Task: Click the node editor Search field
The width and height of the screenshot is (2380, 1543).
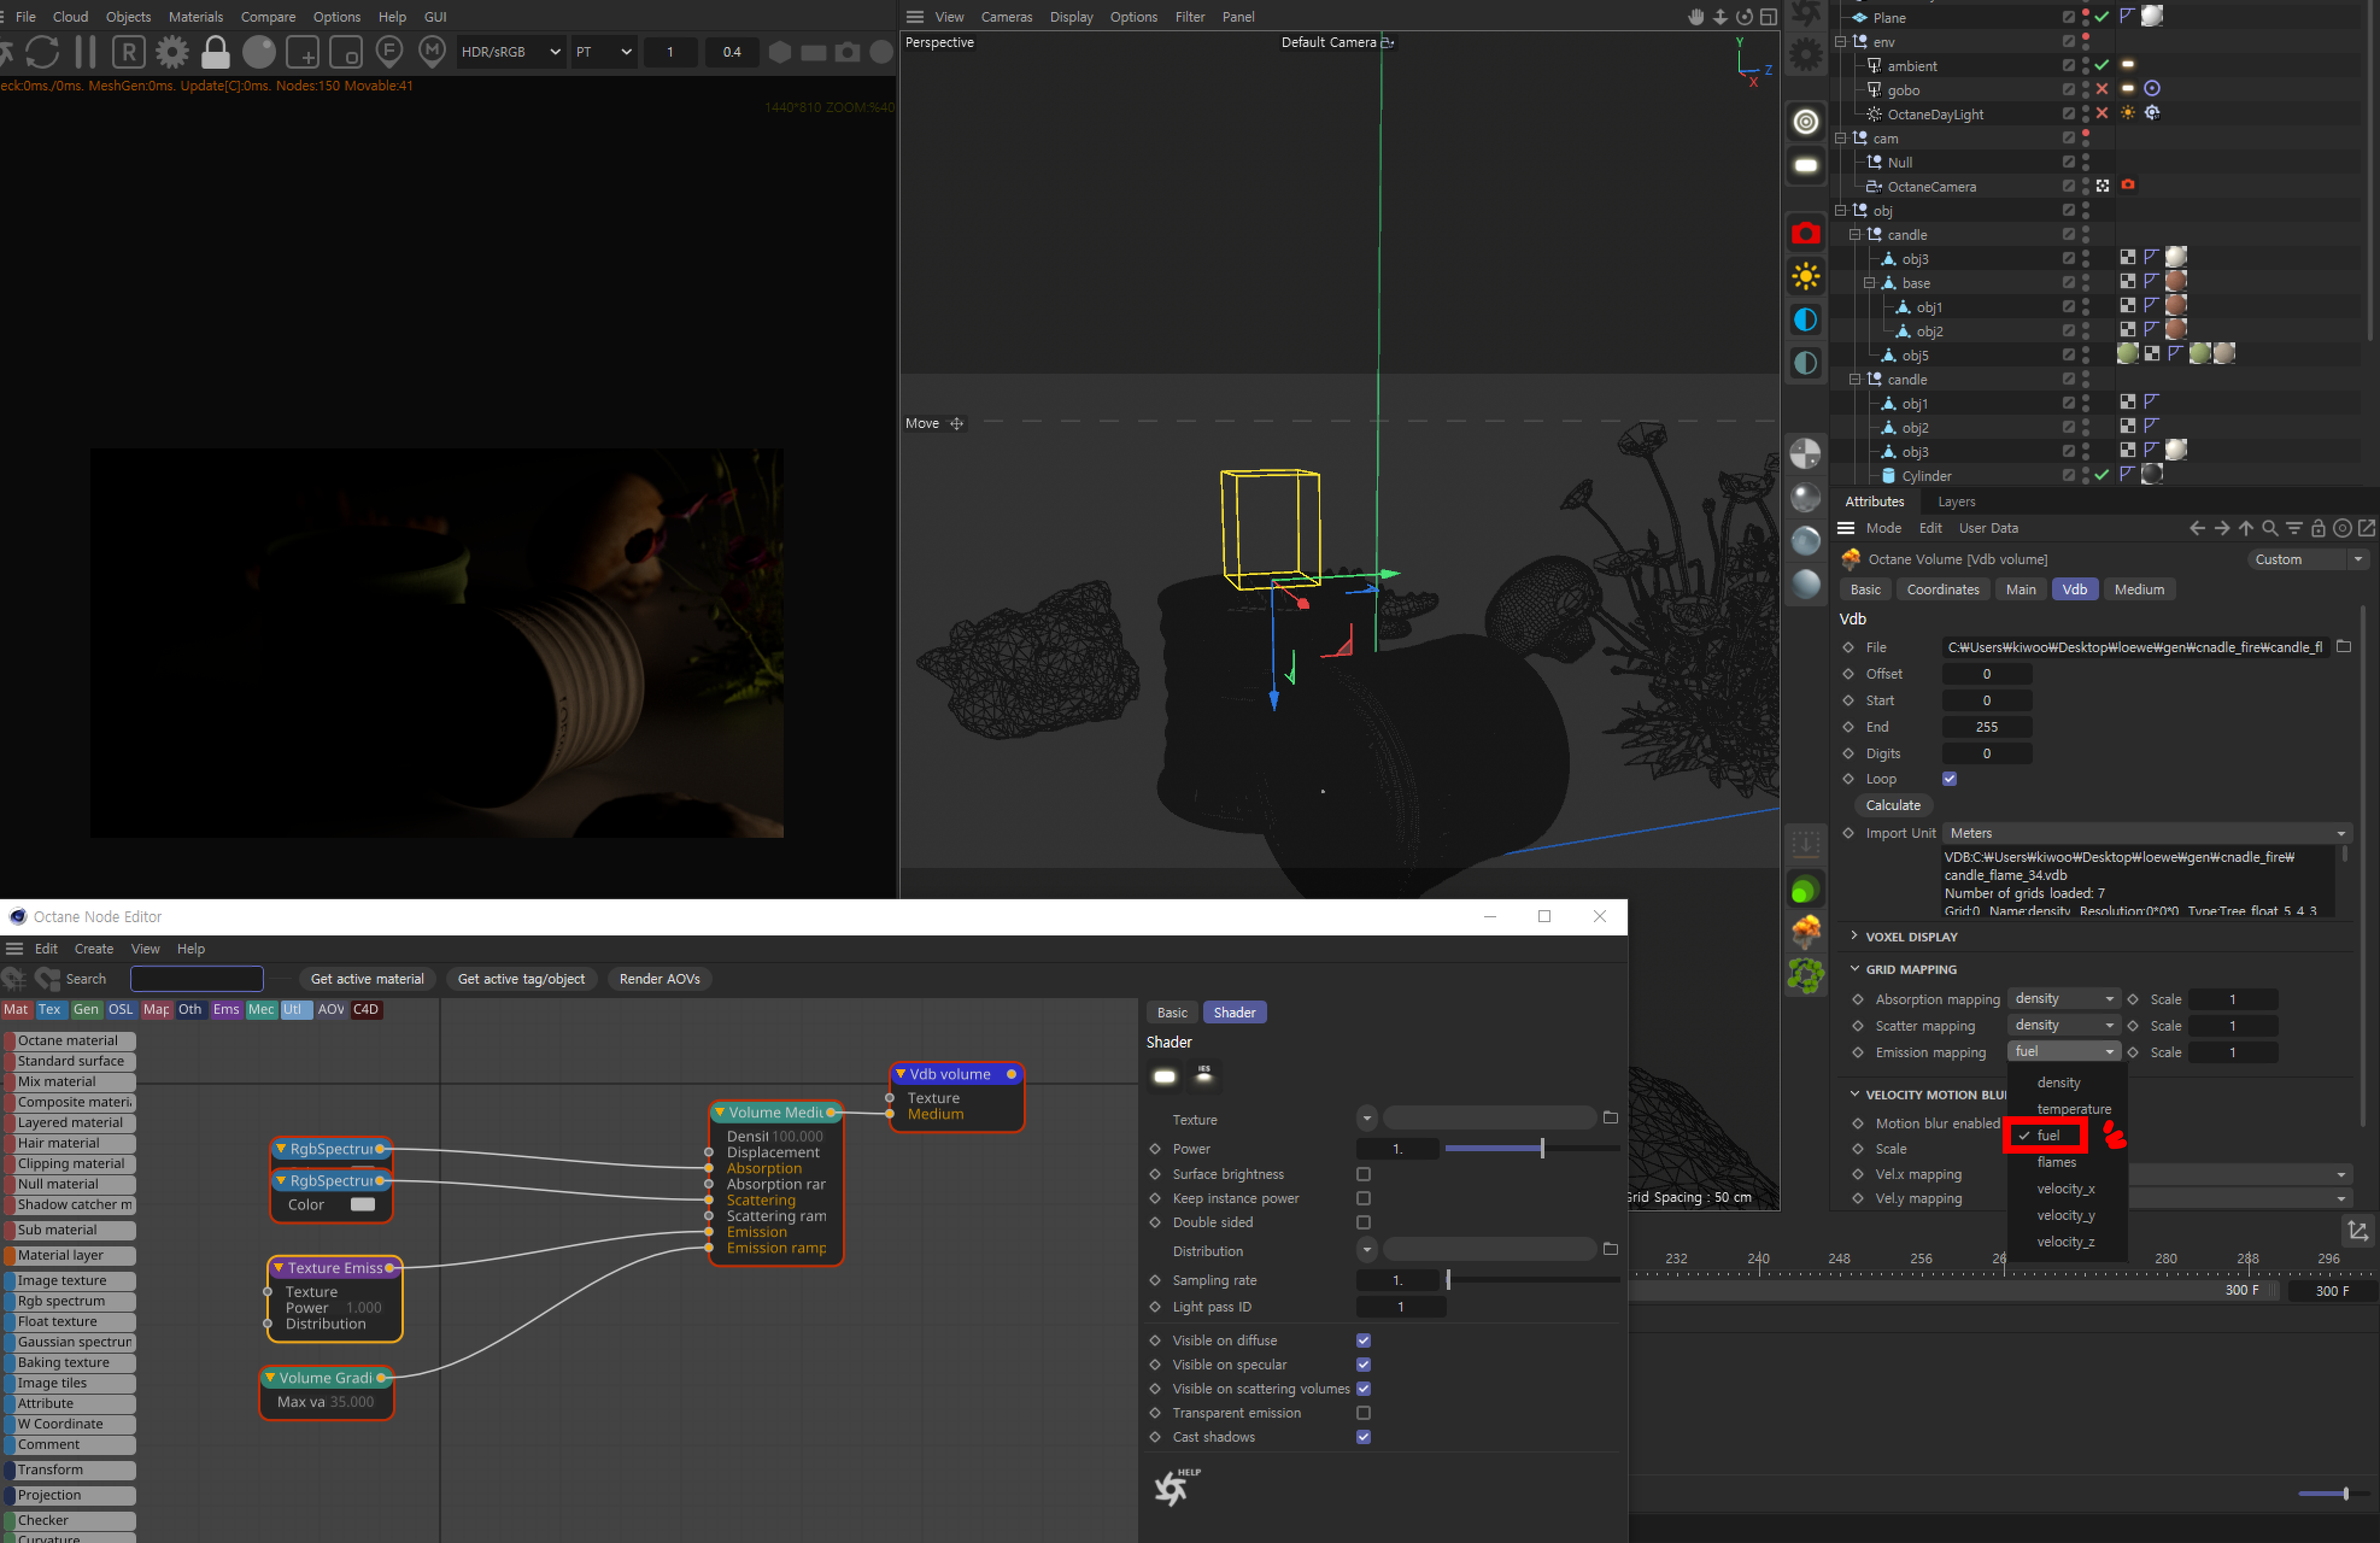Action: point(197,979)
